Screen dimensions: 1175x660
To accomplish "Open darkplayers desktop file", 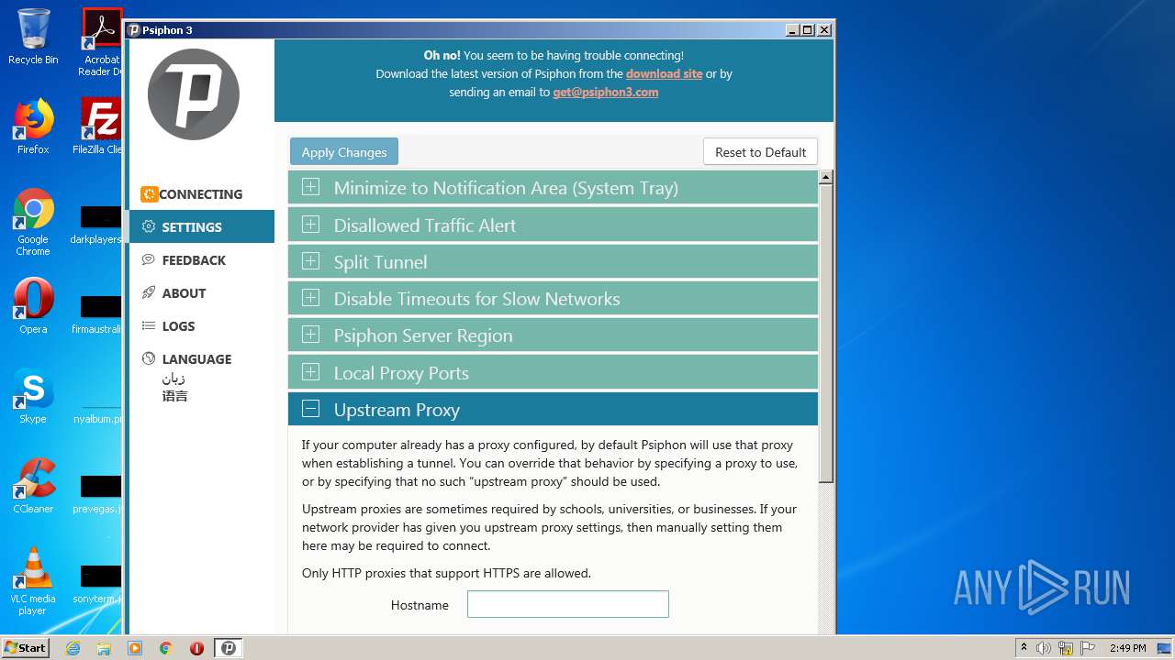I will pos(97,225).
